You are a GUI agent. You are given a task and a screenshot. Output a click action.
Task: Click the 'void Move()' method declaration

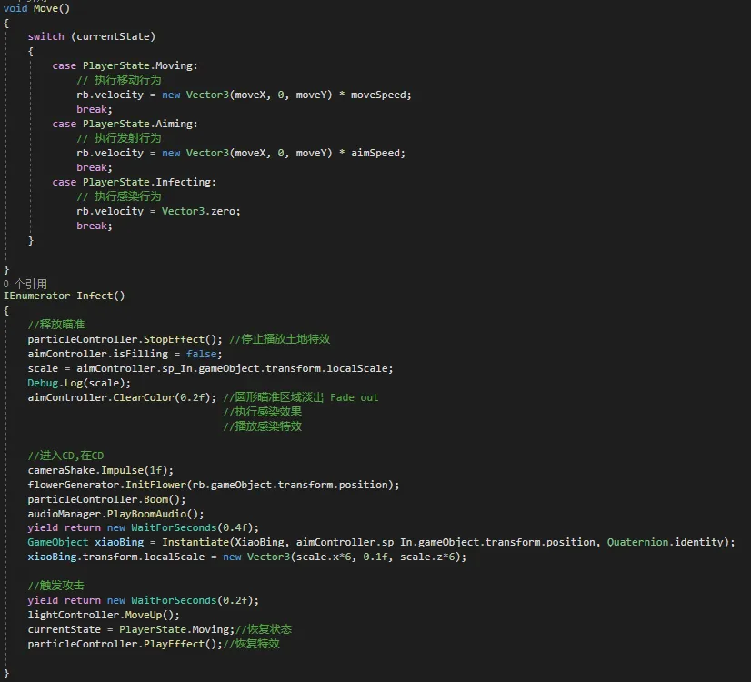[36, 8]
